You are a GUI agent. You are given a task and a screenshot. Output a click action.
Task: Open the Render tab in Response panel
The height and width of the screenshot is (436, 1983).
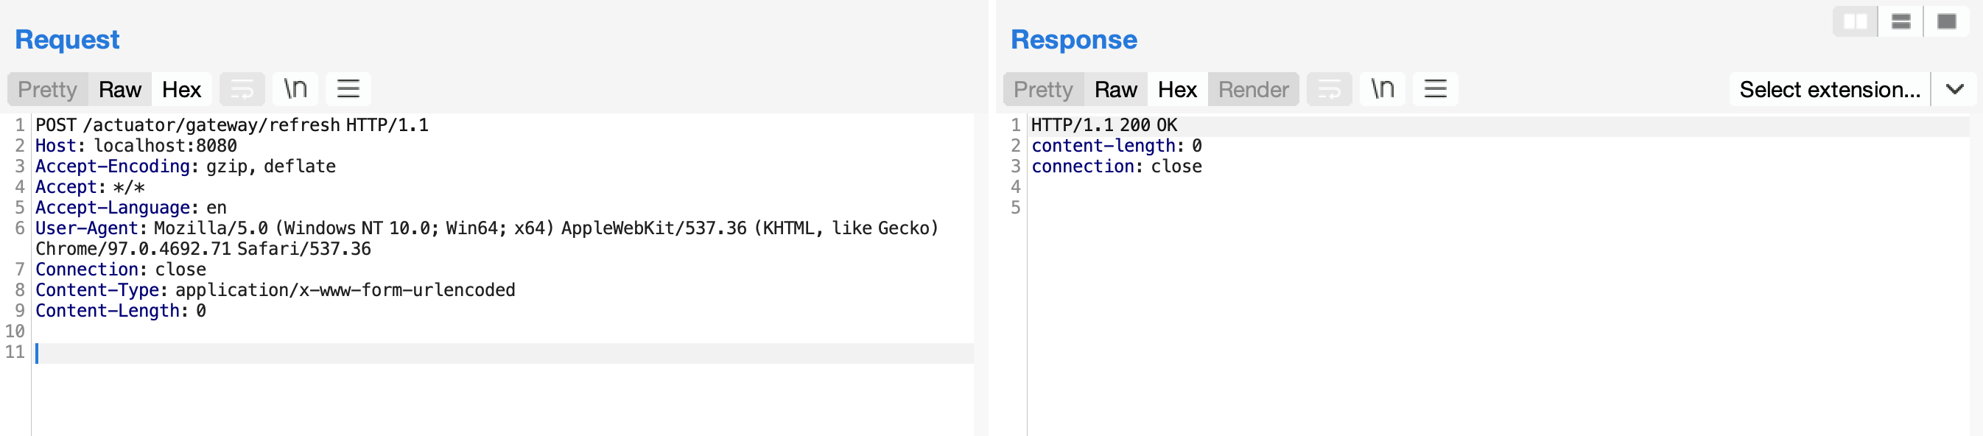pos(1253,89)
